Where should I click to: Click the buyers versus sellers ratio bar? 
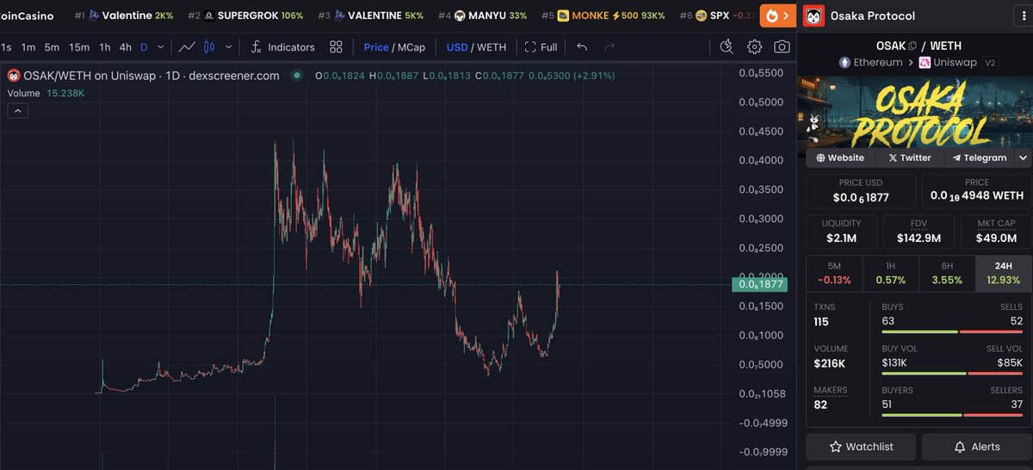pyautogui.click(x=952, y=415)
